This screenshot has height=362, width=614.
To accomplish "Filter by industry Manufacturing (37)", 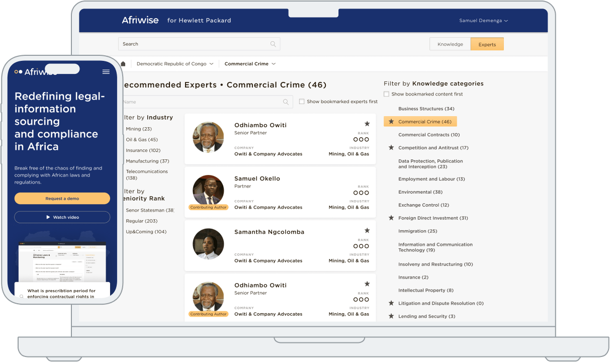I will pyautogui.click(x=147, y=161).
